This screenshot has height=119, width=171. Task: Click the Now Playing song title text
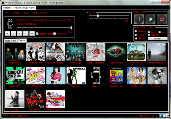(44, 20)
